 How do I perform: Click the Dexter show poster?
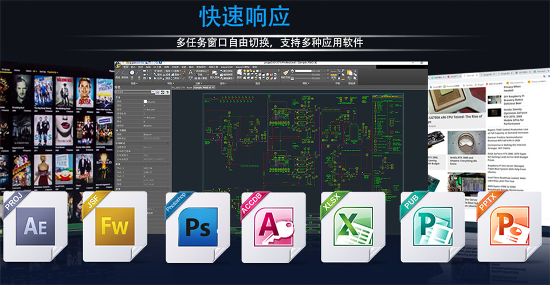[x=85, y=92]
